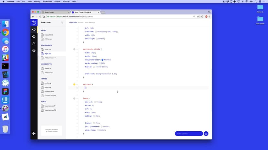Click the blue background-color swatch

(102, 60)
